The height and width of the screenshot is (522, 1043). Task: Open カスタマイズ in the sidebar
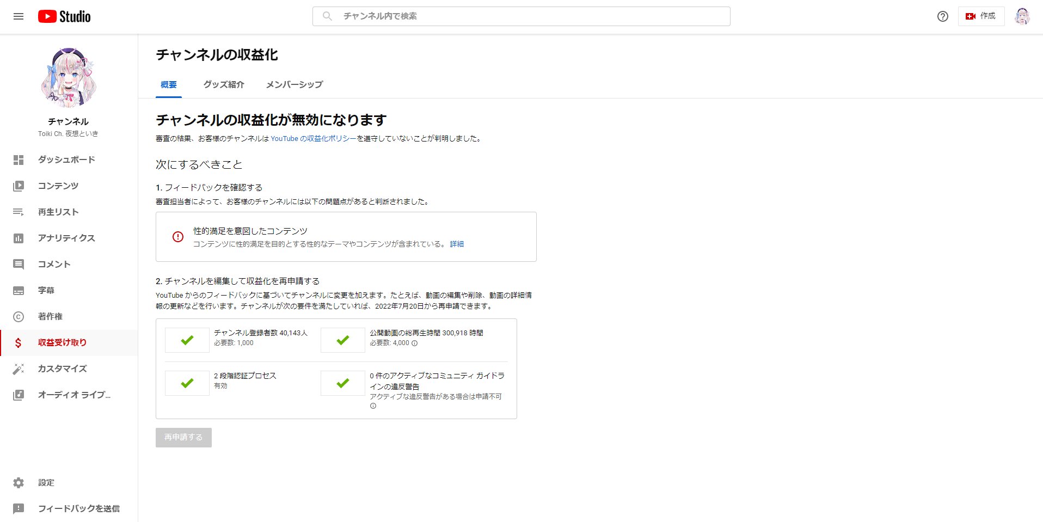tap(69, 369)
